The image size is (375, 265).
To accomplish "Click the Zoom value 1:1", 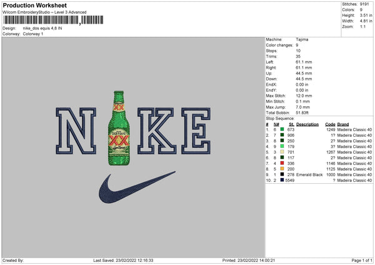I will 362,26.
